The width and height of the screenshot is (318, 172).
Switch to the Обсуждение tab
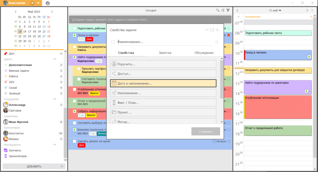204,53
